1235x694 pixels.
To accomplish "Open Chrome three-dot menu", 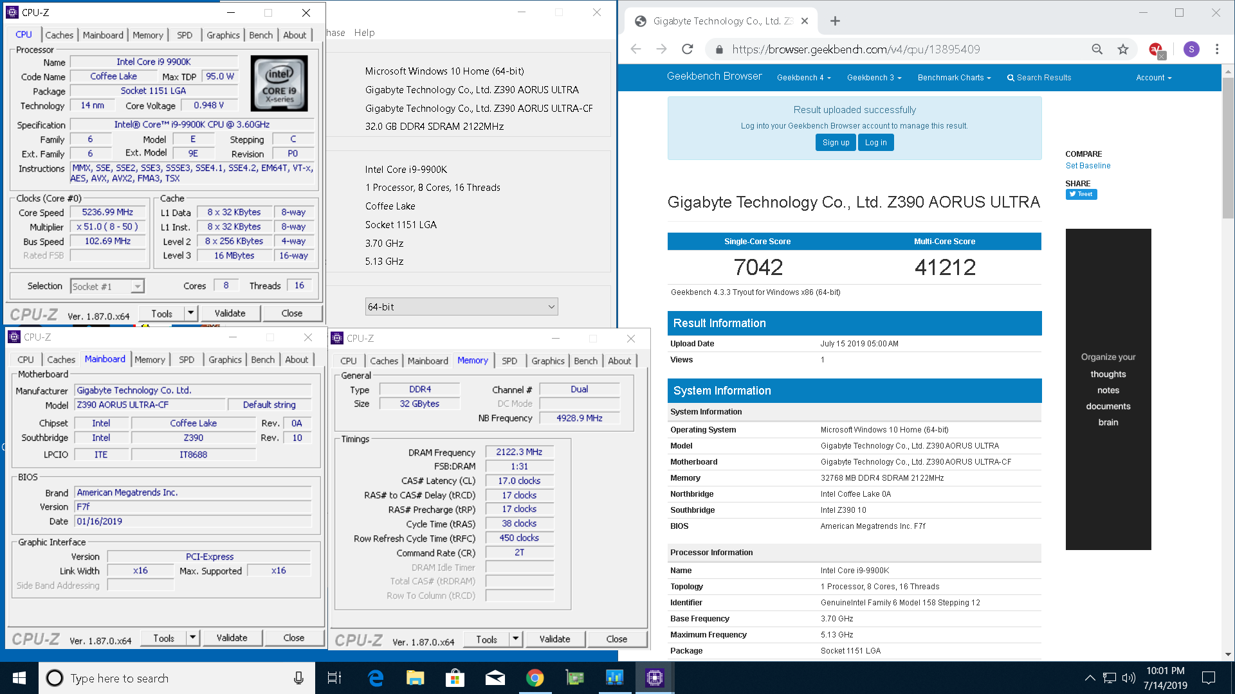I will pyautogui.click(x=1217, y=49).
